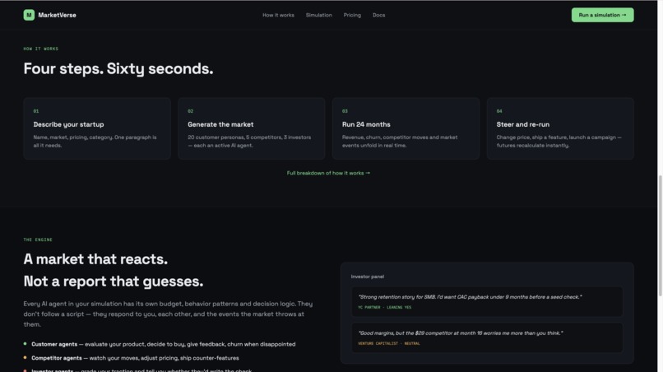Viewport: 663px width, 372px height.
Task: Select the Run 24 months card heading
Action: (x=366, y=124)
